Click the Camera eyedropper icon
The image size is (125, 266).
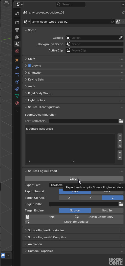(x=121, y=38)
